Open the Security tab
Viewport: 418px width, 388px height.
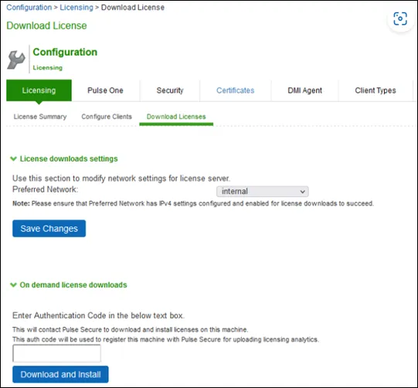(x=170, y=90)
